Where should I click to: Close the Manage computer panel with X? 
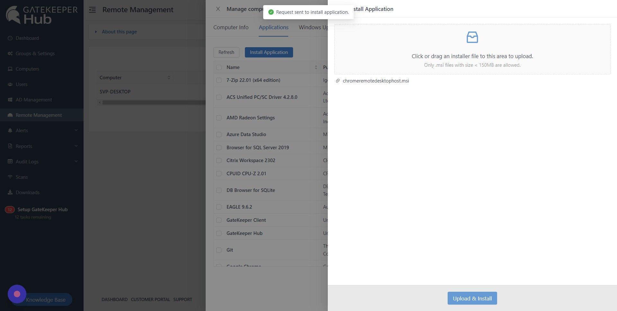point(218,9)
